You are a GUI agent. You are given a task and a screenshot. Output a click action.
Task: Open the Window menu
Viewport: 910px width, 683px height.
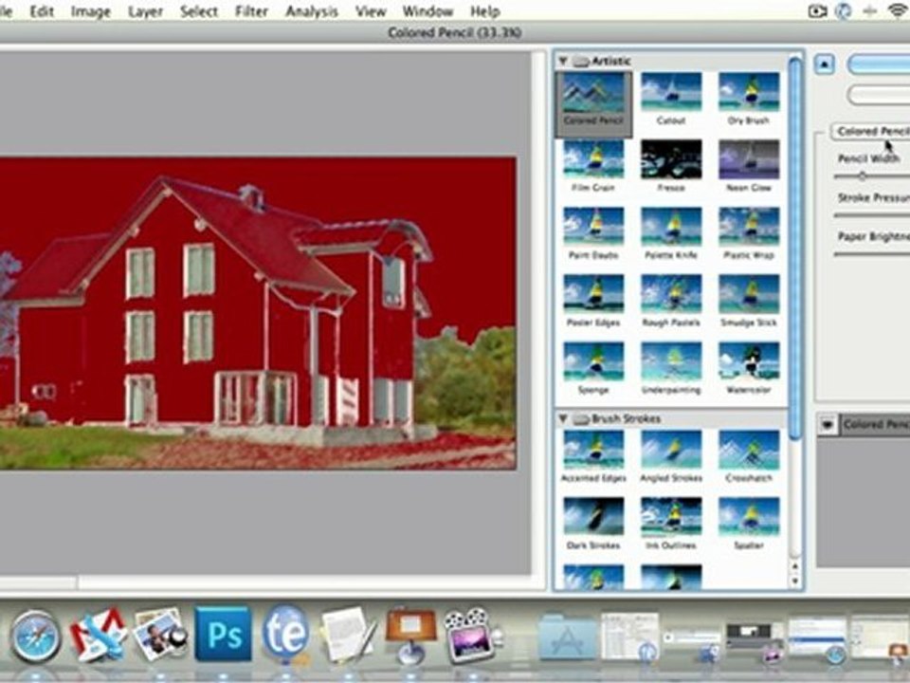428,11
